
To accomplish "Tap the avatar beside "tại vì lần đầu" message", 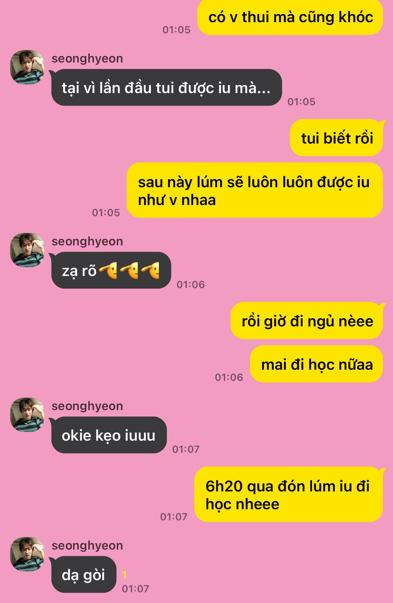I will tap(28, 67).
